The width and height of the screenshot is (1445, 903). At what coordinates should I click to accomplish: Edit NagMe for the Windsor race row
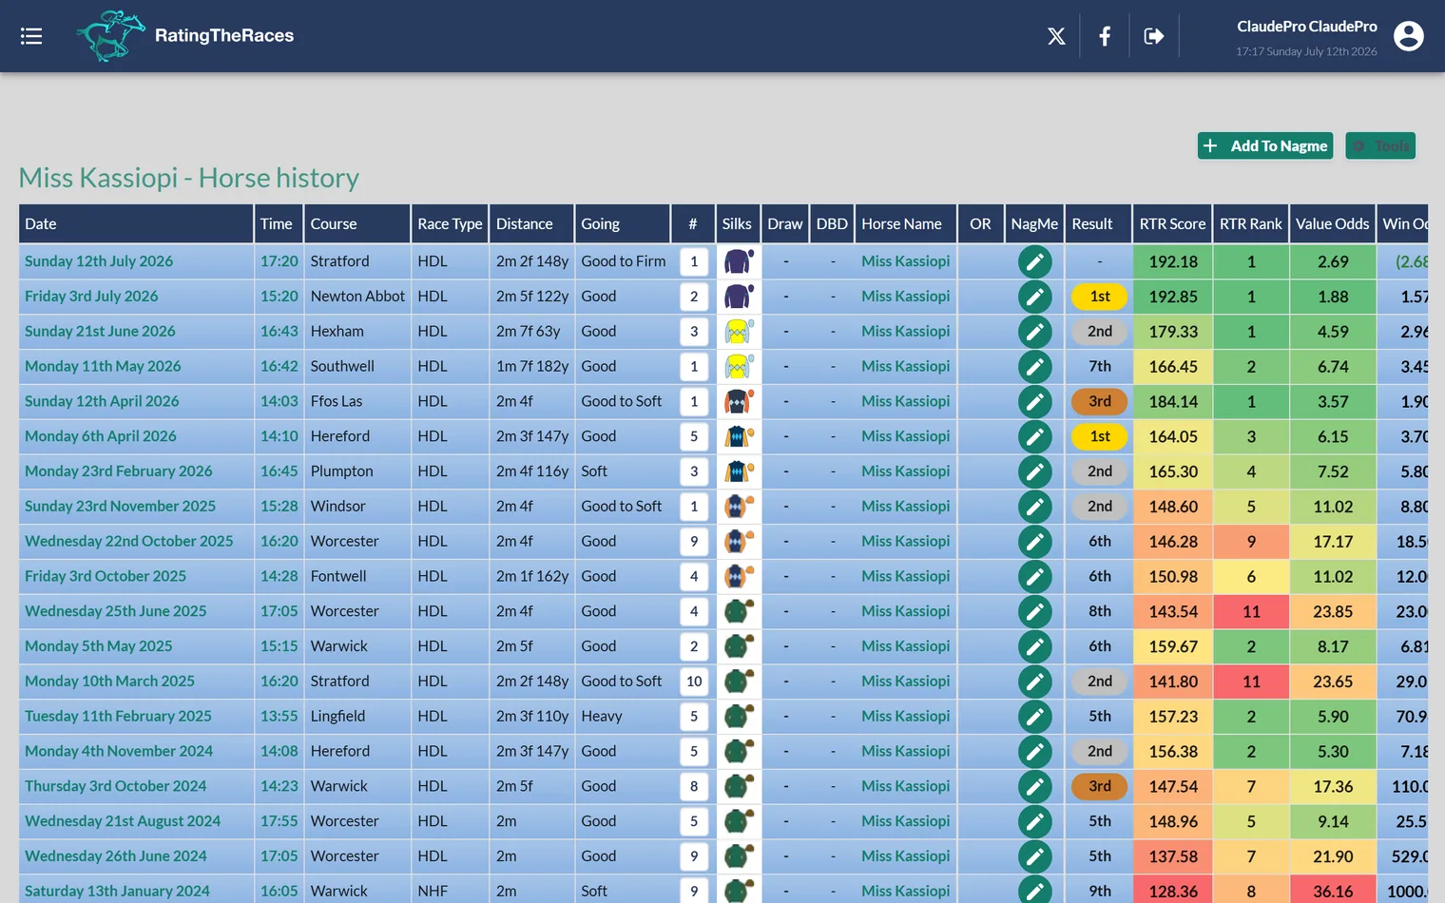(x=1034, y=507)
